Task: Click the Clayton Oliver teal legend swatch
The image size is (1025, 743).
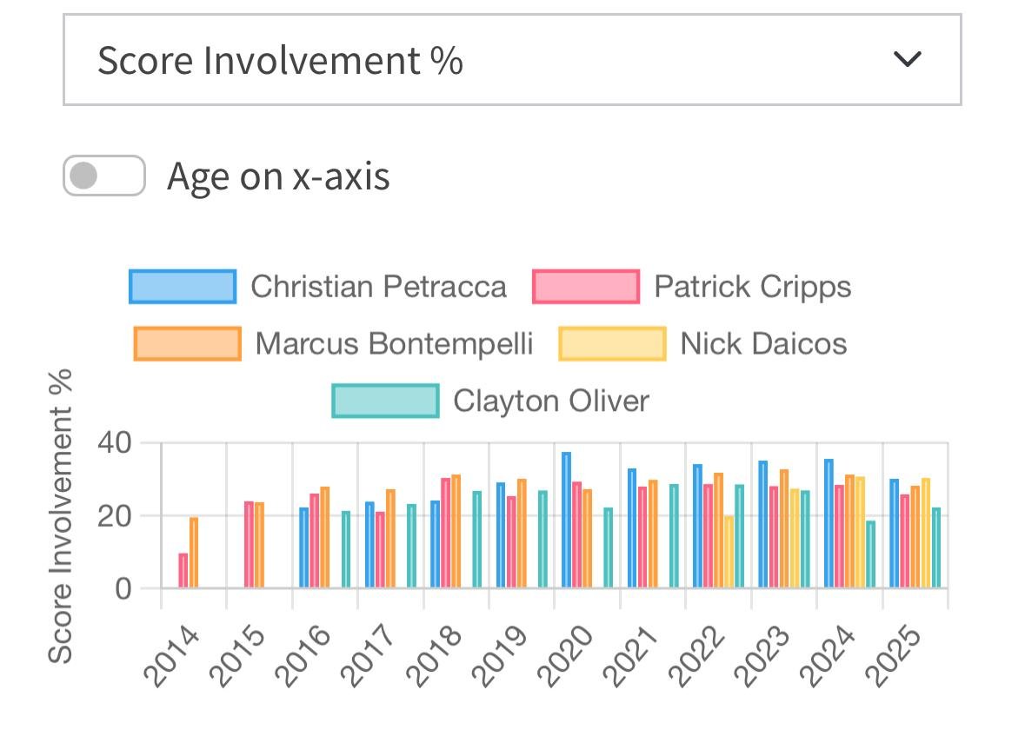Action: tap(385, 401)
